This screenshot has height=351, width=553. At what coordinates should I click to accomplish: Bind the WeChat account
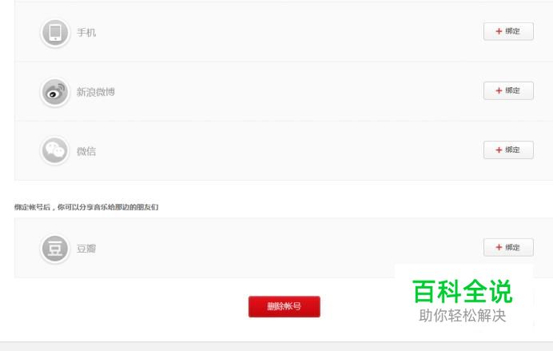pos(508,150)
